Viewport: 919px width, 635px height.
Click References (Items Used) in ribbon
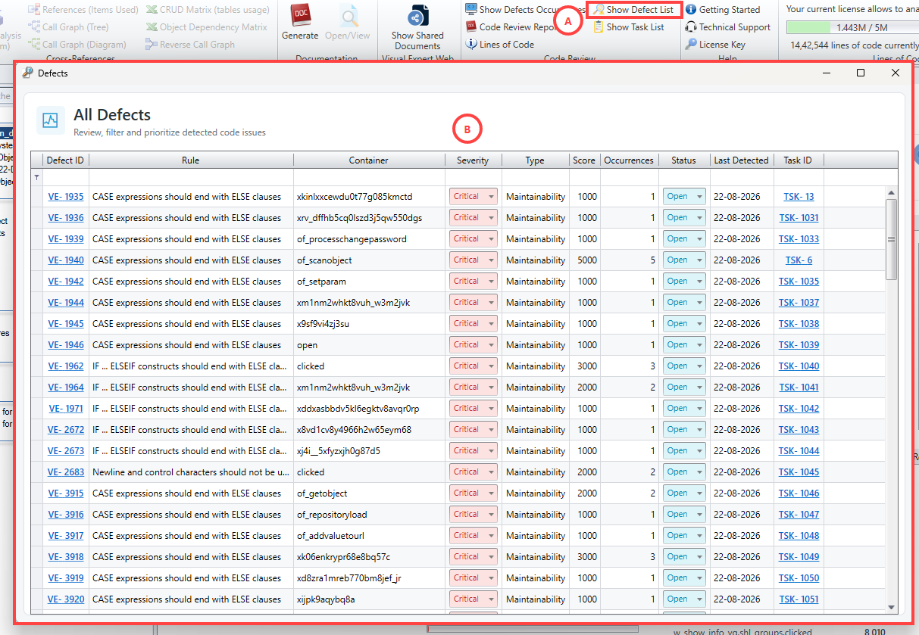tap(83, 10)
